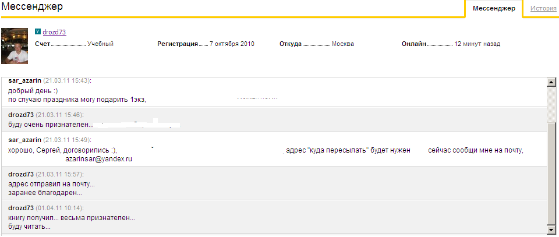Image resolution: width=559 pixels, height=237 pixels.
Task: Select the Мессенджер tab
Action: [x=494, y=9]
